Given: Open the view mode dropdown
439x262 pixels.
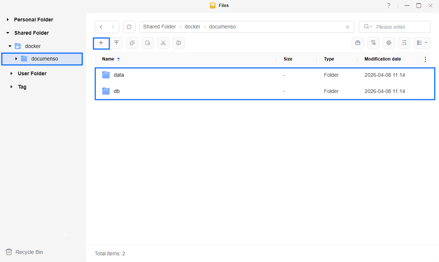Looking at the screenshot, I should (x=422, y=43).
